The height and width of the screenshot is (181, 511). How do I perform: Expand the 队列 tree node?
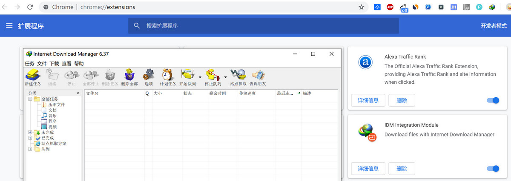(30, 149)
